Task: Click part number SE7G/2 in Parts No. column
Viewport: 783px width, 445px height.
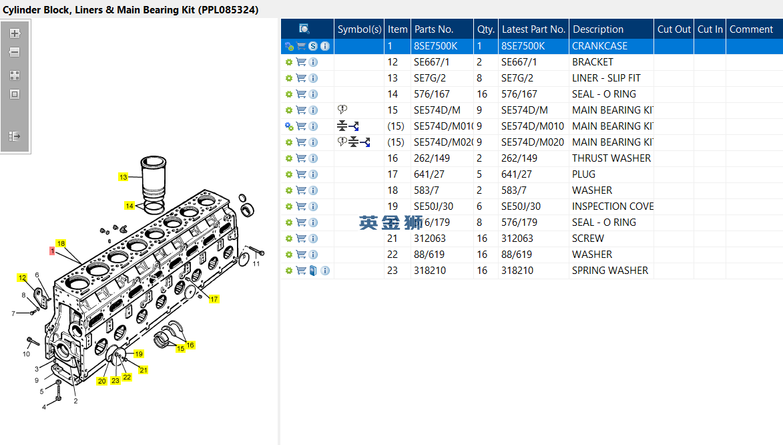Action: point(429,78)
